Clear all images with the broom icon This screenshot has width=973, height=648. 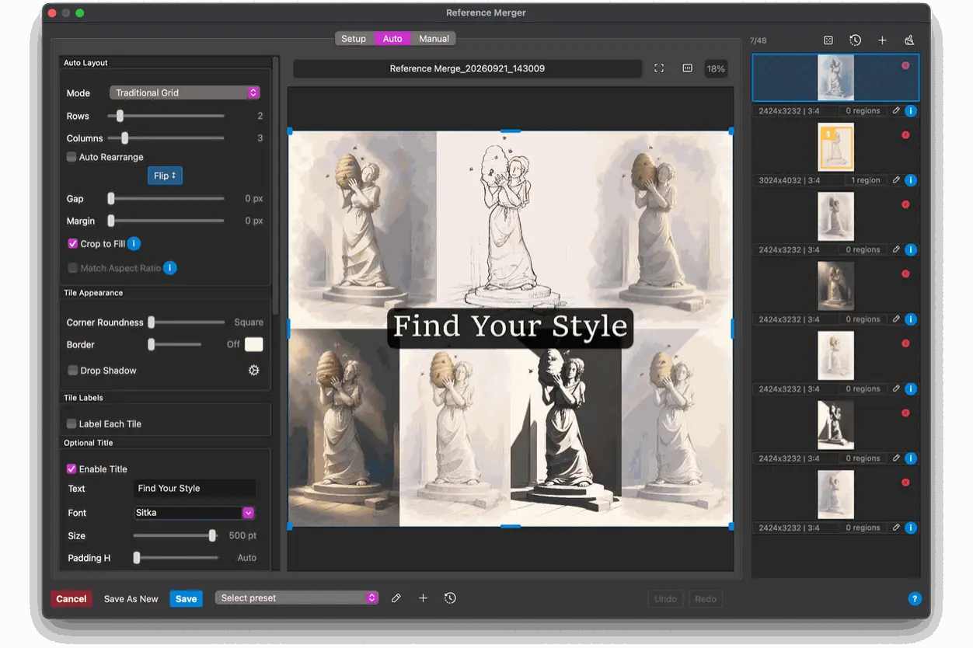909,40
